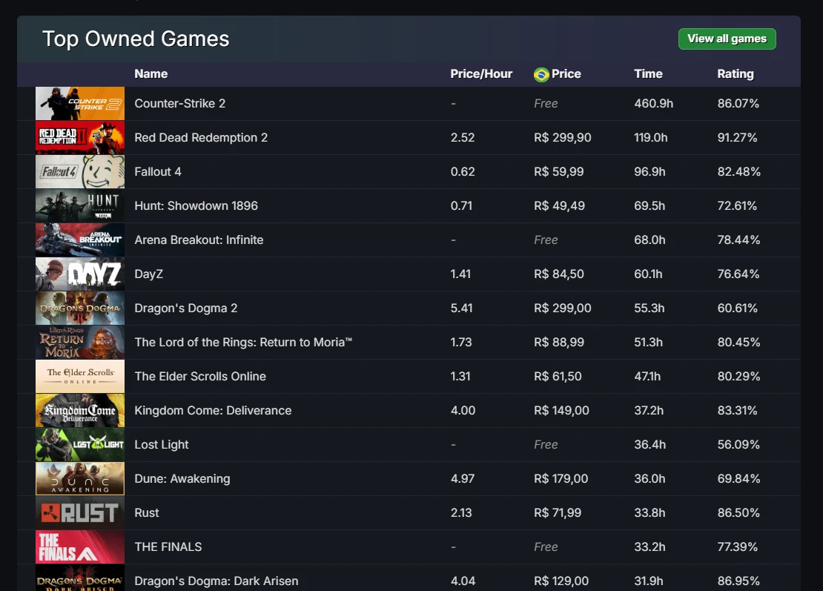This screenshot has height=591, width=823.
Task: Click the Kingdom Come: Deliverance name link
Action: (x=213, y=411)
